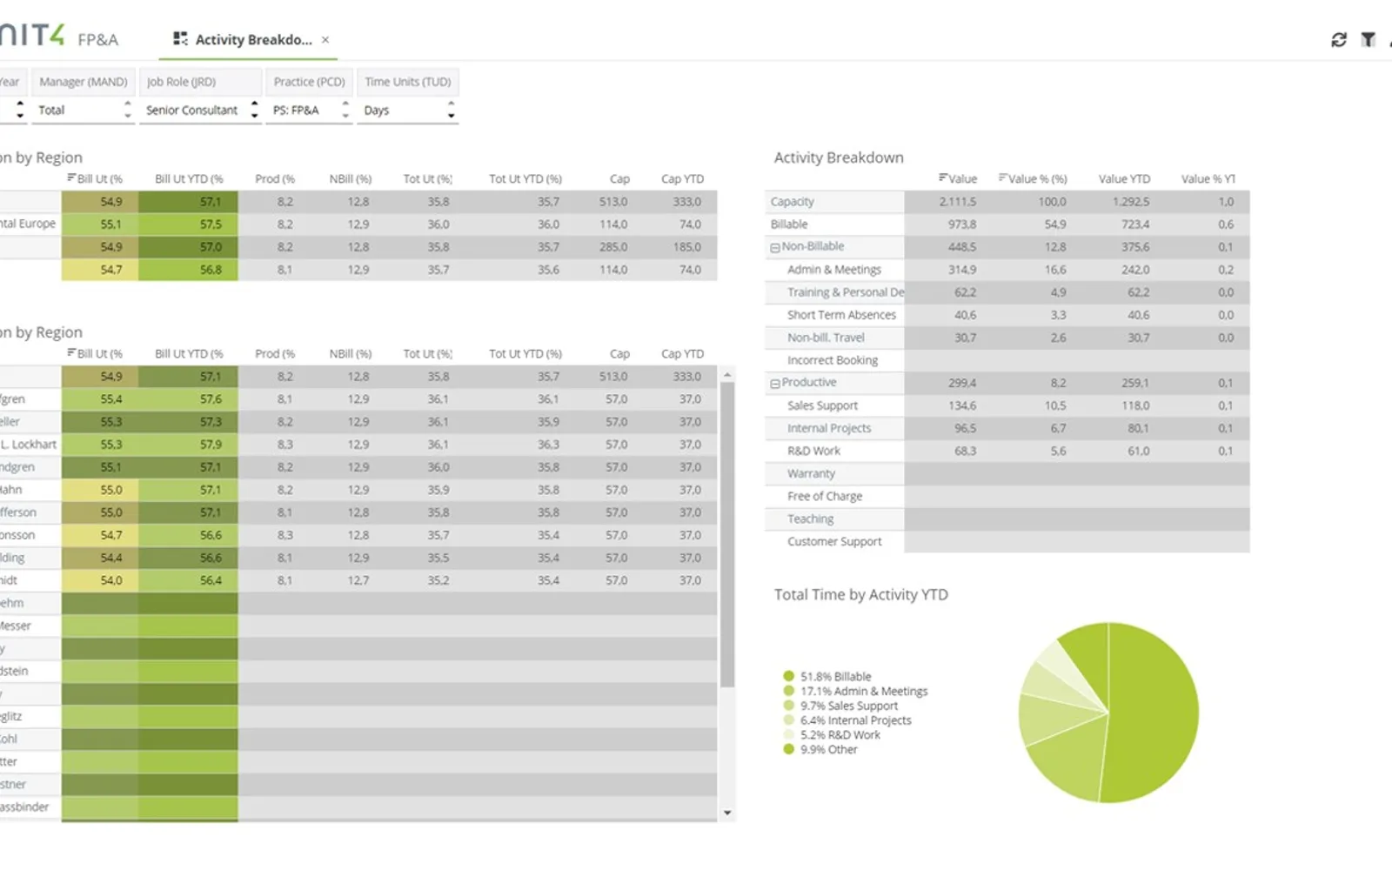Screen dimensions: 1392x870
Task: Click the lower region table scrollbar thumb
Action: 727,535
